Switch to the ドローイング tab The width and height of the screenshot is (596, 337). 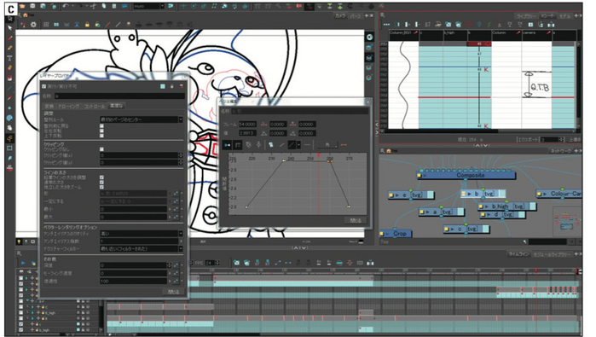[x=69, y=106]
